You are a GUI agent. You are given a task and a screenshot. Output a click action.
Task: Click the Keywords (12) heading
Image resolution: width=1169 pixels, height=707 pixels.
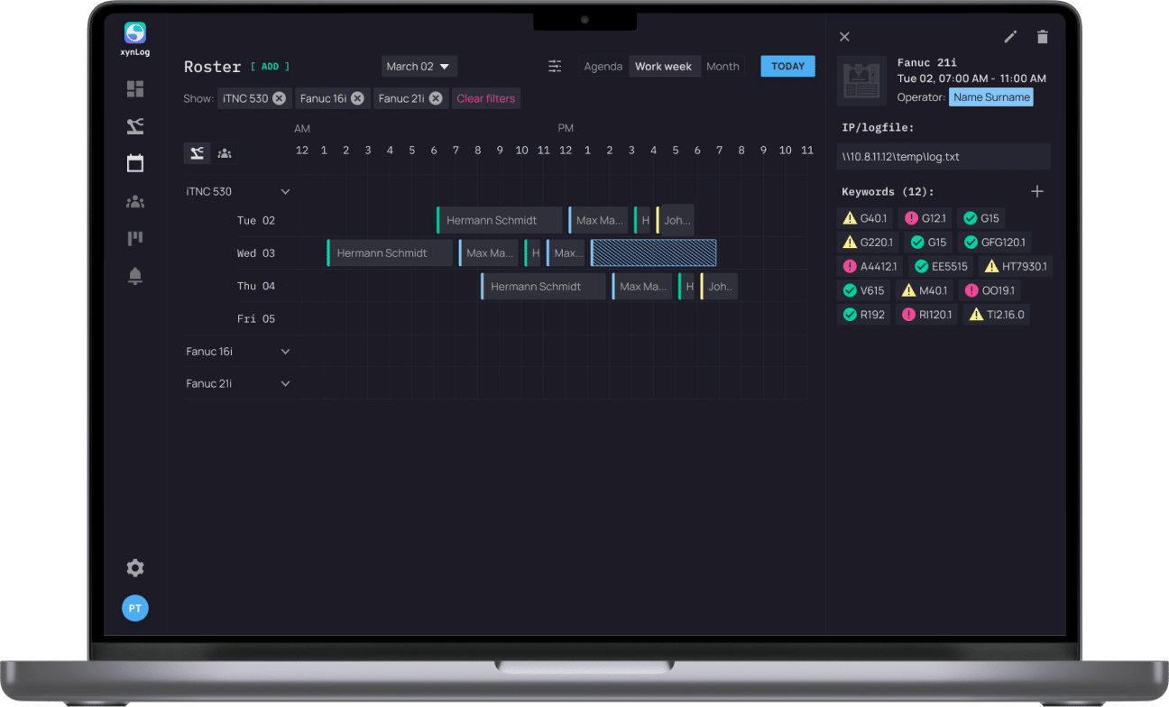click(x=888, y=192)
